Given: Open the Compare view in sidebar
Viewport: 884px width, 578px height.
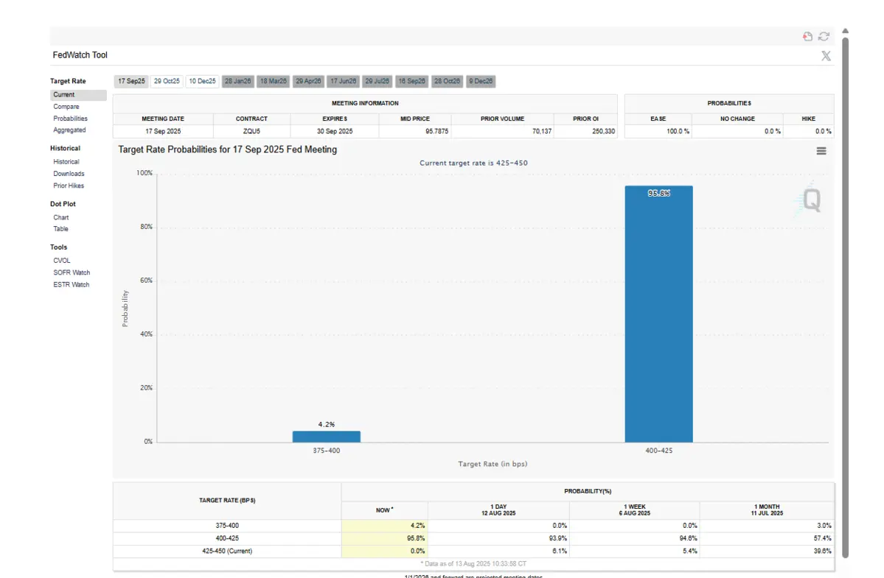Looking at the screenshot, I should [66, 107].
